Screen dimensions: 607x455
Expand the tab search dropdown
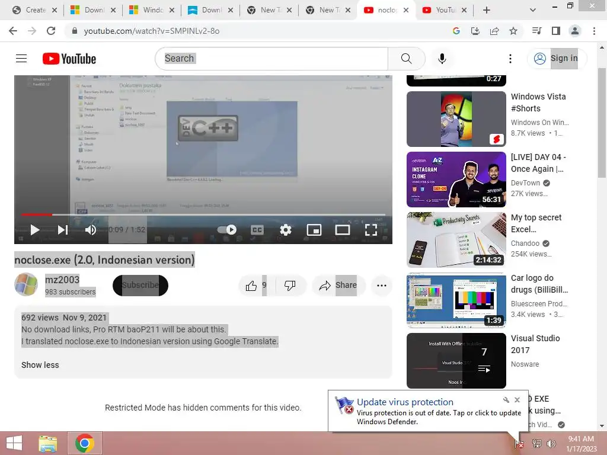[x=533, y=11]
